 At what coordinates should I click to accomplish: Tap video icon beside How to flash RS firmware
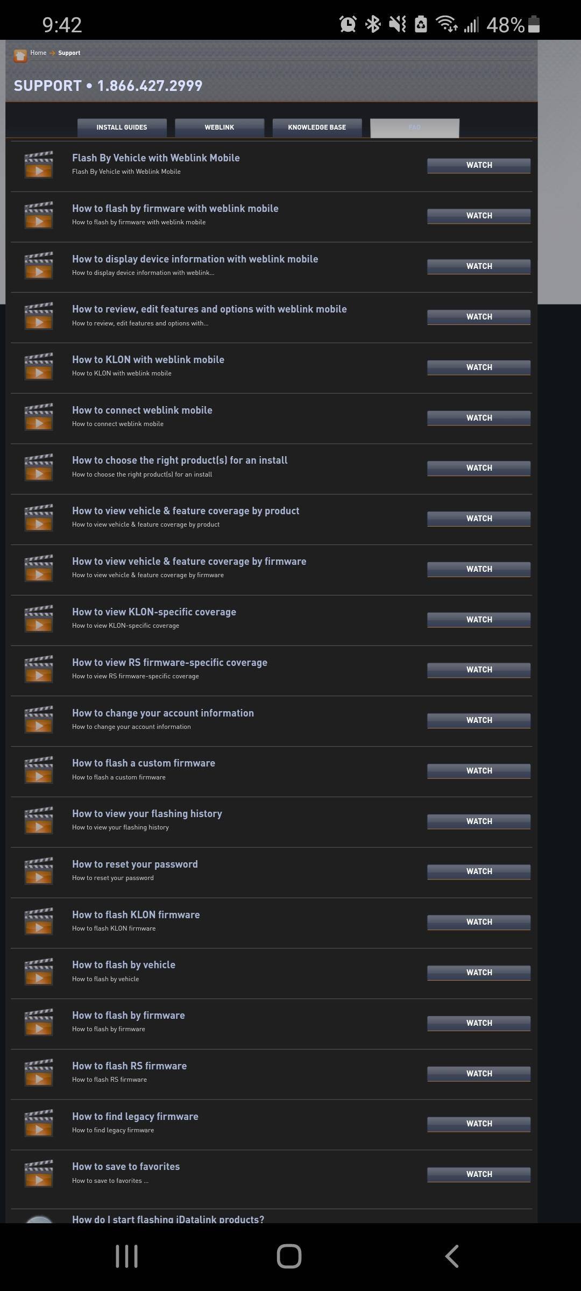tap(39, 1073)
